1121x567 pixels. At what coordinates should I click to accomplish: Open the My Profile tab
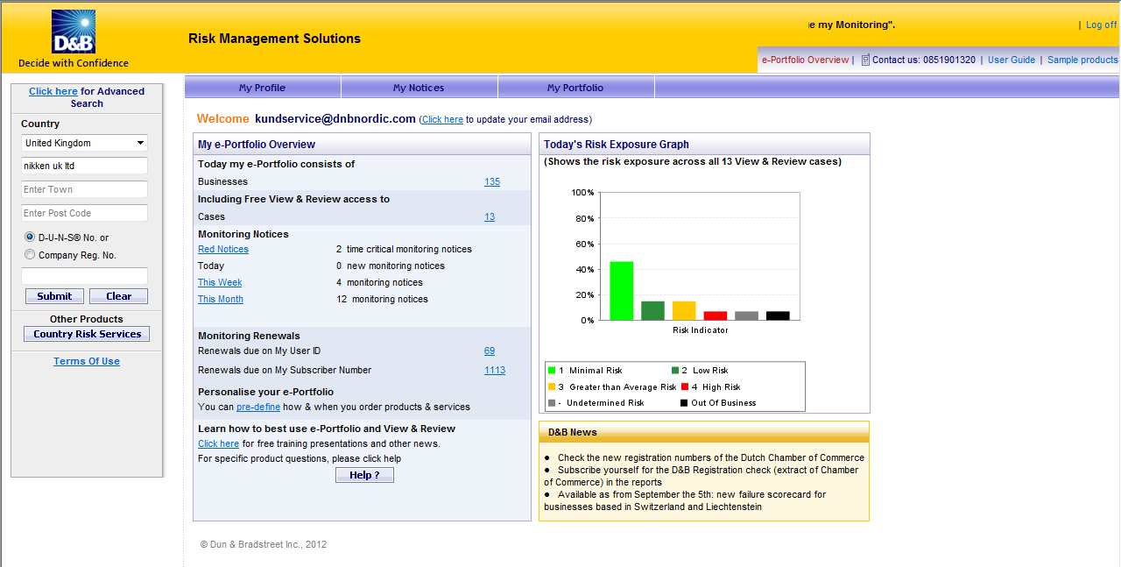coord(262,88)
